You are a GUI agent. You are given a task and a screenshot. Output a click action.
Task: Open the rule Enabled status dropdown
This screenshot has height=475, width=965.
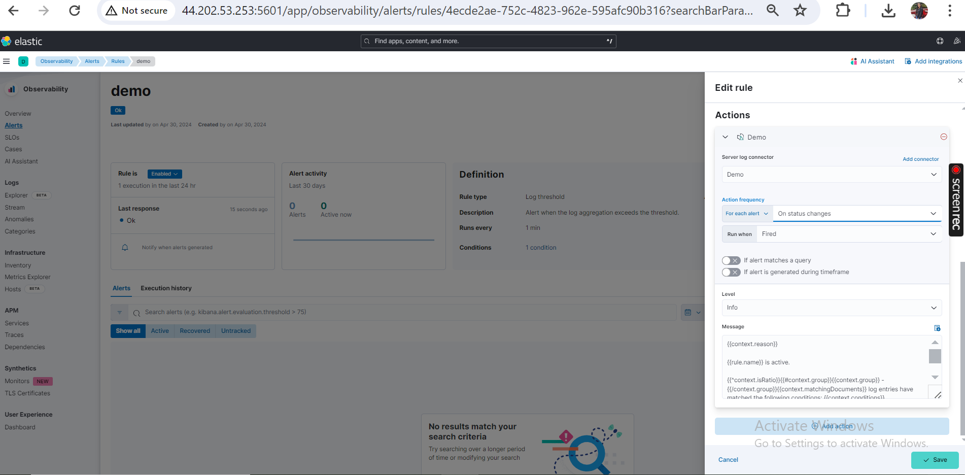164,174
